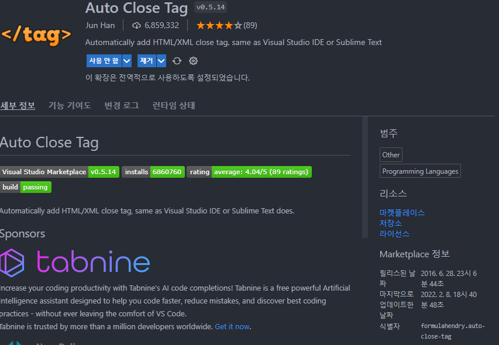
Task: Expand the 사용 안 함 dropdown arrow
Action: coord(127,61)
